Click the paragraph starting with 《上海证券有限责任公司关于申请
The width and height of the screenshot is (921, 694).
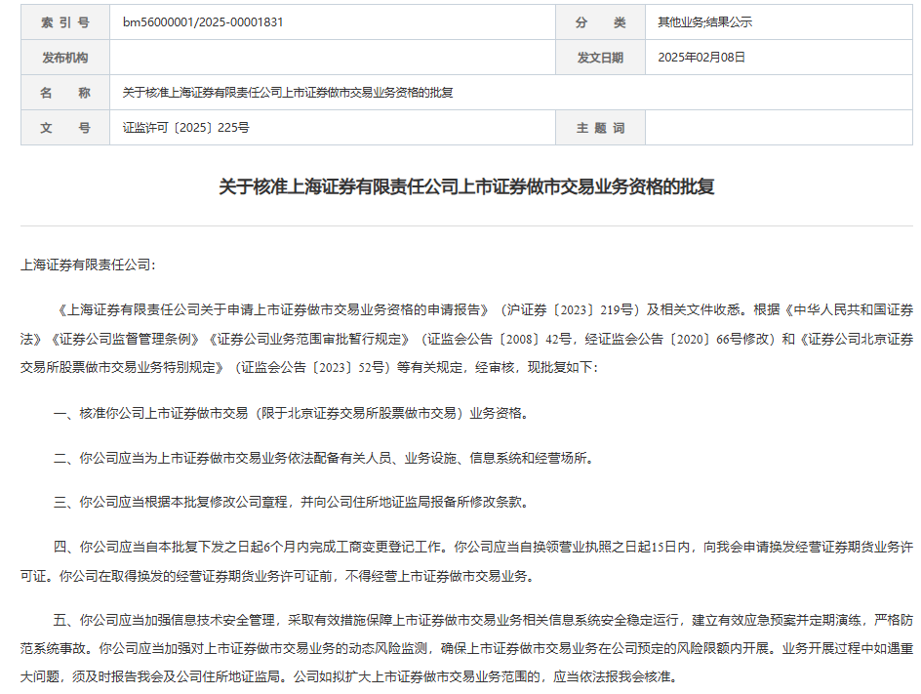(466, 339)
